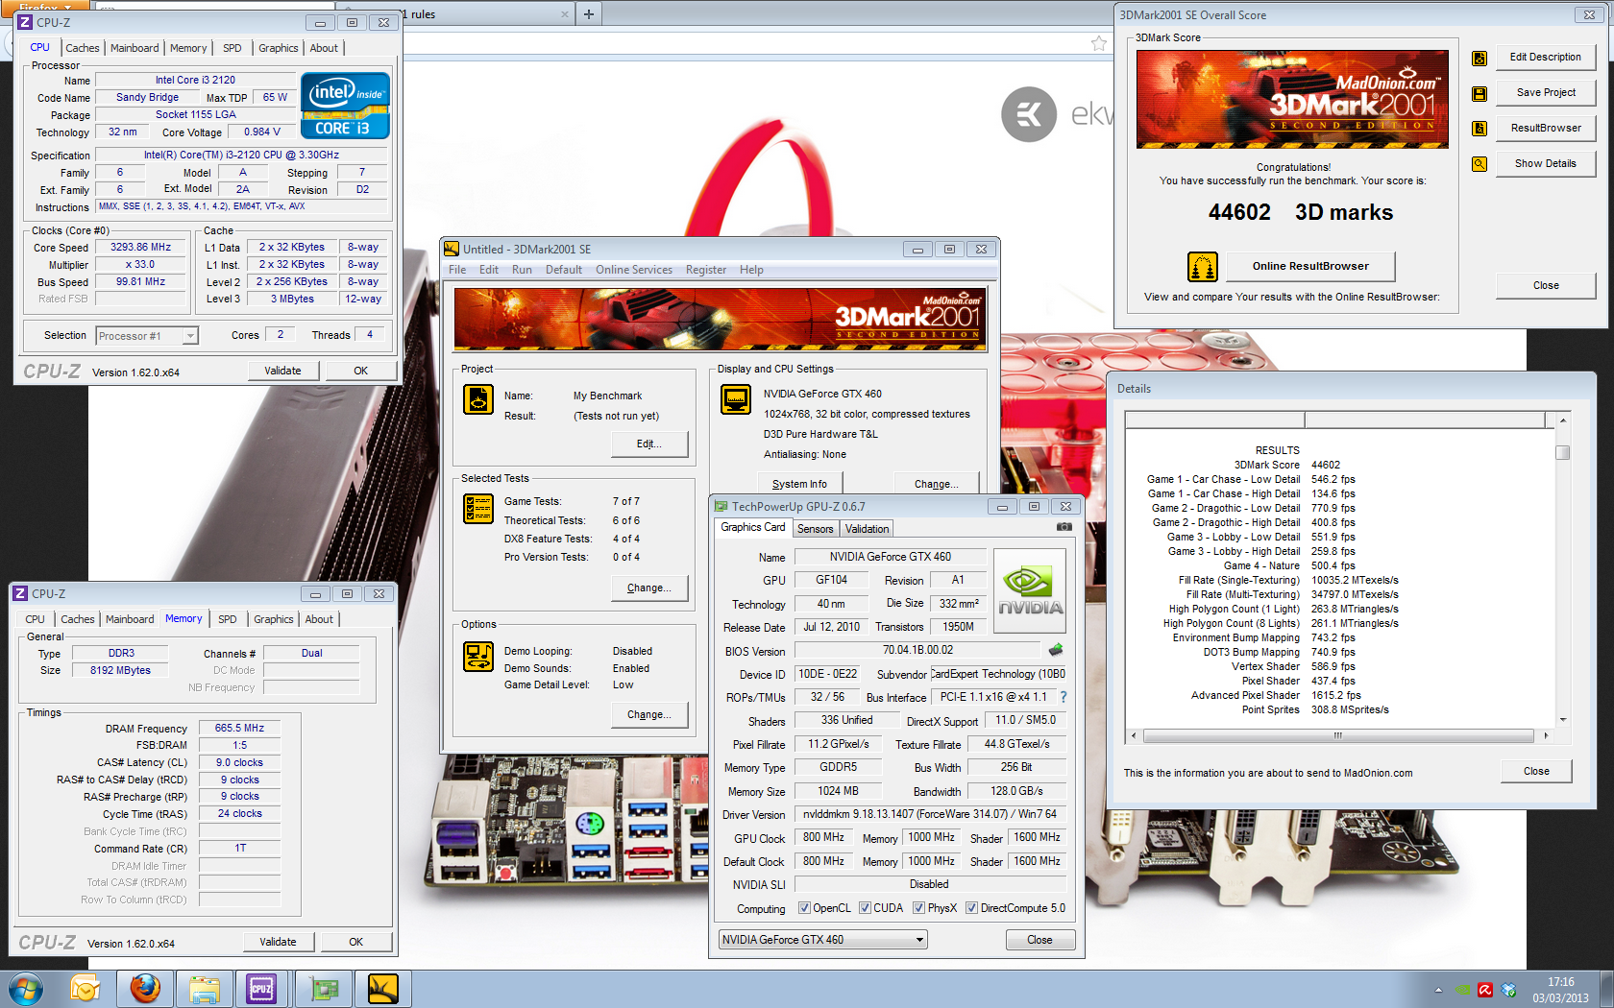
Task: Open the Mainboard tab in top CPU-Z
Action: (x=134, y=48)
